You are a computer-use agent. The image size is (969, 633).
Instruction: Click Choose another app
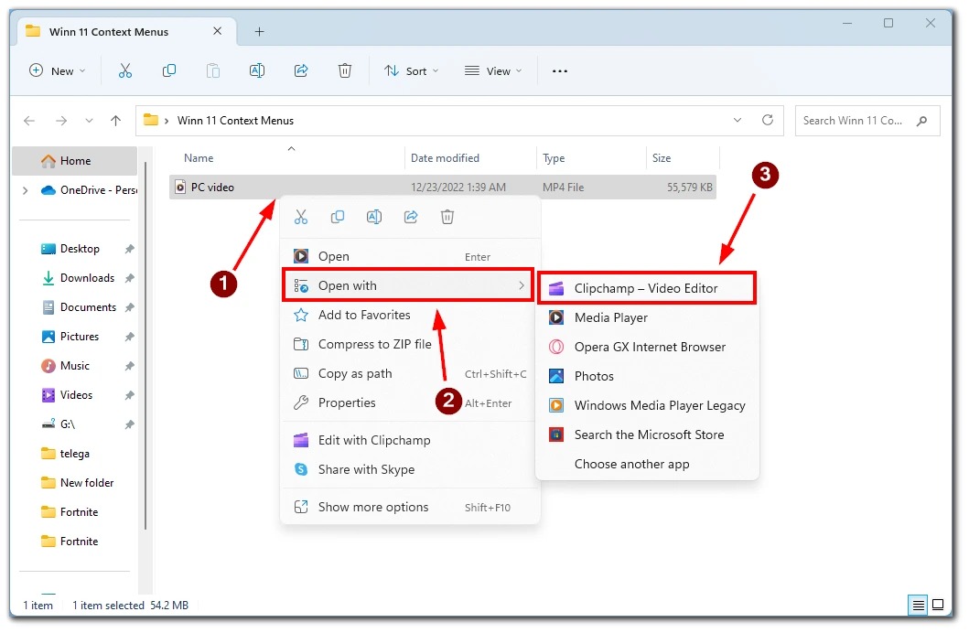647,464
